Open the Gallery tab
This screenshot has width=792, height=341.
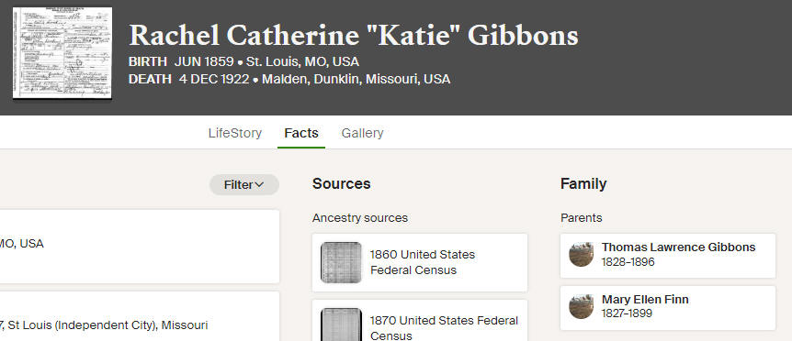click(362, 133)
